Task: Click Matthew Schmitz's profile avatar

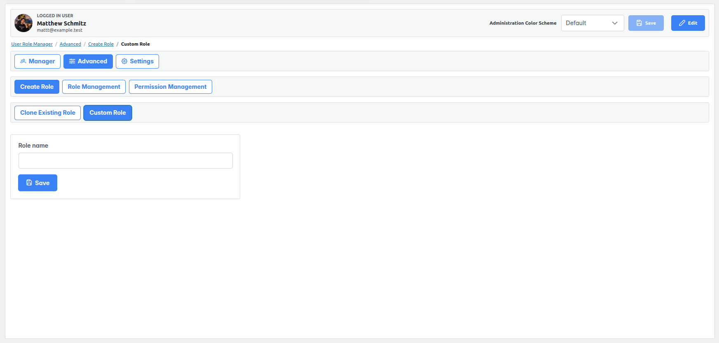Action: (23, 23)
